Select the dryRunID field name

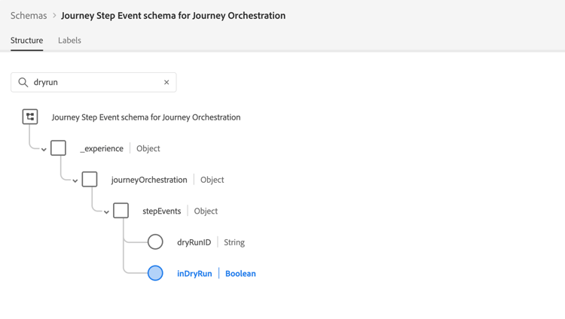click(x=194, y=242)
